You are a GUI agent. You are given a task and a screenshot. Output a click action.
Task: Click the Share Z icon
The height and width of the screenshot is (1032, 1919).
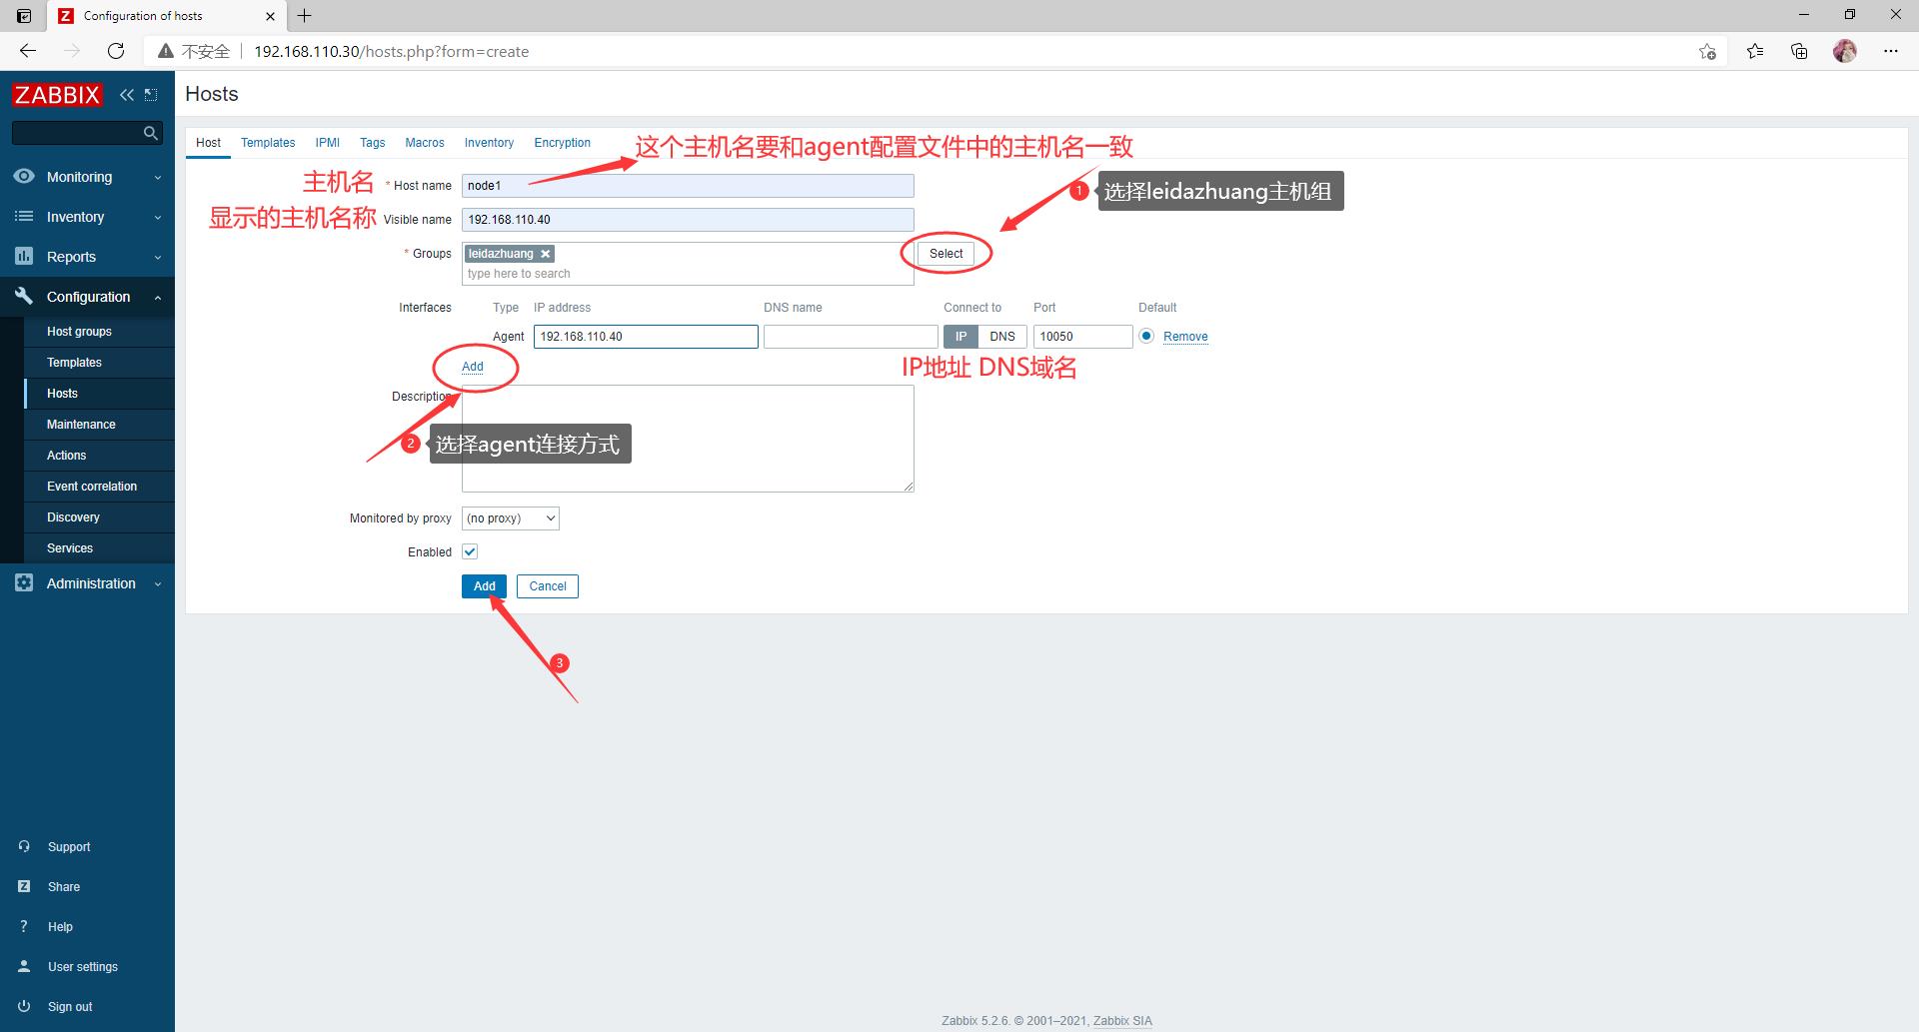coord(24,886)
